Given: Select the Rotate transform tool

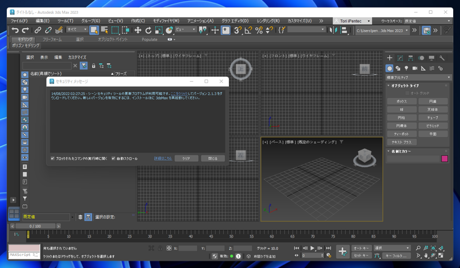Looking at the screenshot, I should tap(148, 30).
